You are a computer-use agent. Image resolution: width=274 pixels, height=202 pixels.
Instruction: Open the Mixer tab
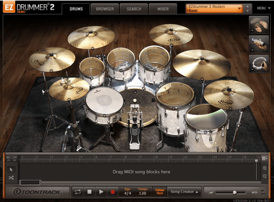point(163,9)
